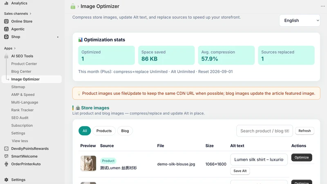This screenshot has width=327, height=184.
Task: Optimize the demo-silk-blouse.jpg image
Action: tap(302, 157)
